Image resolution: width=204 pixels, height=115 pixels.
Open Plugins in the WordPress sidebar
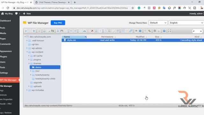[x=4, y=57]
